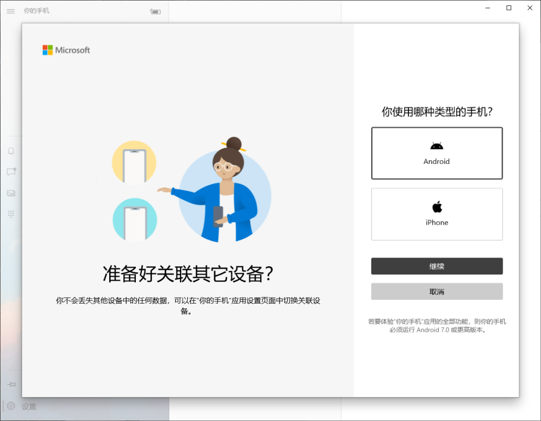The image size is (541, 421).
Task: Open the calls dial pad icon in the sidebar
Action: coord(11,214)
